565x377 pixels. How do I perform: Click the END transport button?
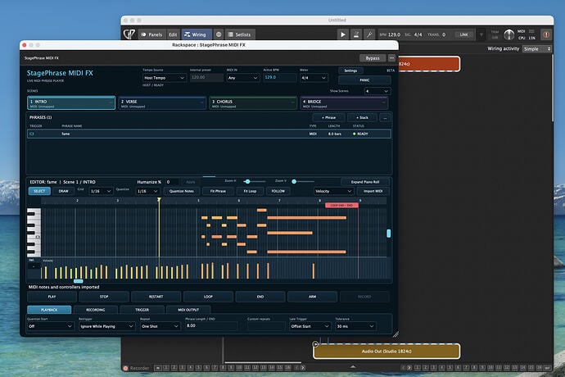260,297
